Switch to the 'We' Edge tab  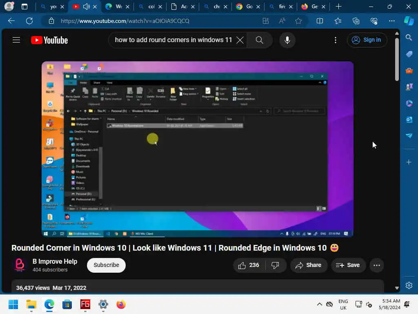coord(117,7)
